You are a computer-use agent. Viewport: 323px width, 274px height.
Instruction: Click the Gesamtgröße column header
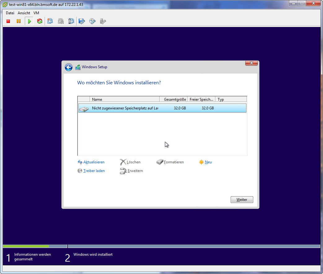[x=174, y=99]
